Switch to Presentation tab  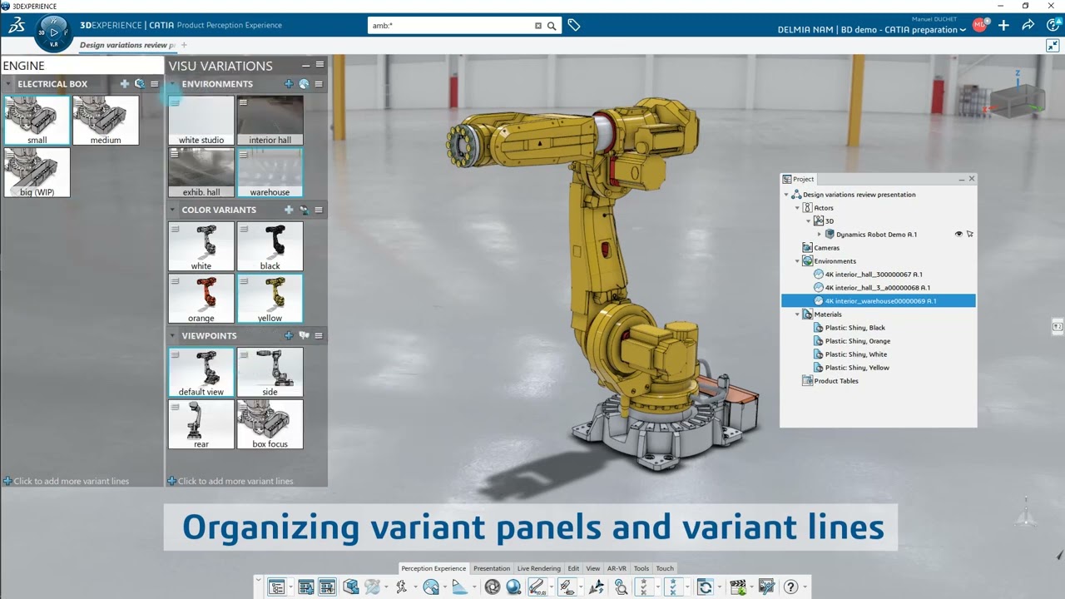click(x=492, y=568)
